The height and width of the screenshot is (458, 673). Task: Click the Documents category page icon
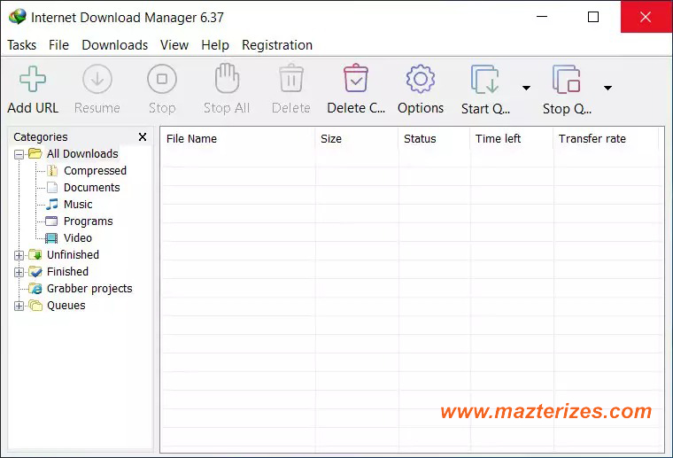coord(52,188)
